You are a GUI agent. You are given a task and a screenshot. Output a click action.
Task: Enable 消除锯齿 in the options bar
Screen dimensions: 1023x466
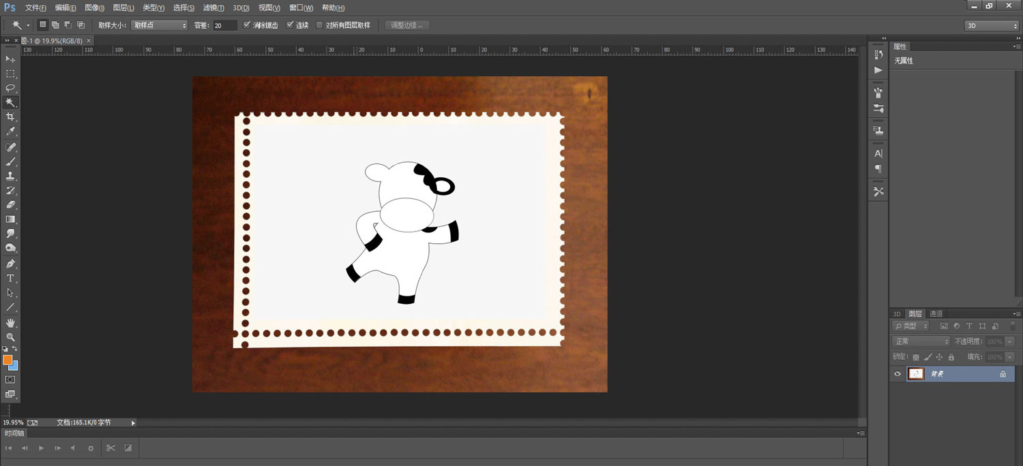[247, 25]
